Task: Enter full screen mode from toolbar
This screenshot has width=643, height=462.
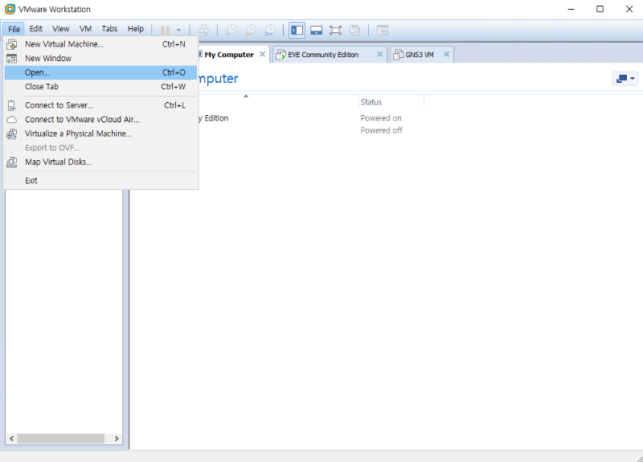Action: 336,30
